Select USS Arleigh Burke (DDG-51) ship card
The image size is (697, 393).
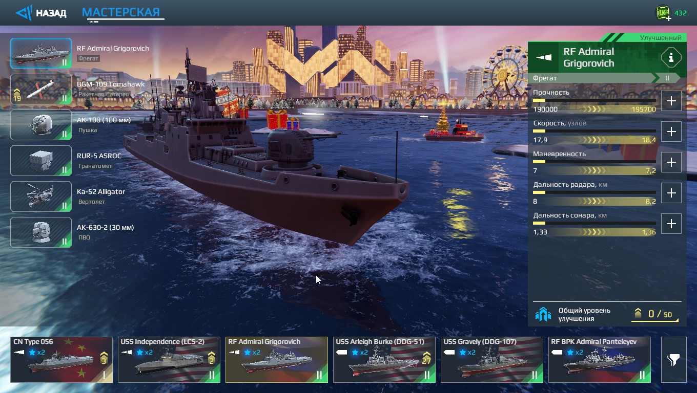click(384, 360)
